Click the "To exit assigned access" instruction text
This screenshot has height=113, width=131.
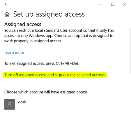pyautogui.click(x=42, y=63)
